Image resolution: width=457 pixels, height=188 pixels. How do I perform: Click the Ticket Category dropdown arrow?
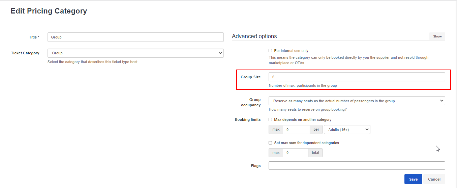point(220,53)
